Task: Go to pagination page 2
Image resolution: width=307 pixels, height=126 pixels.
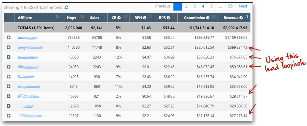Action: (x=186, y=6)
